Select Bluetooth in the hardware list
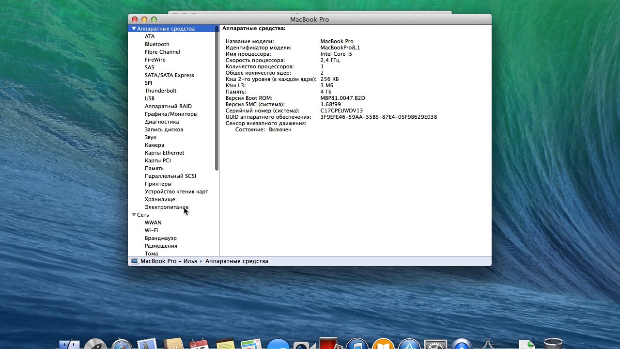The width and height of the screenshot is (620, 349). pos(157,44)
